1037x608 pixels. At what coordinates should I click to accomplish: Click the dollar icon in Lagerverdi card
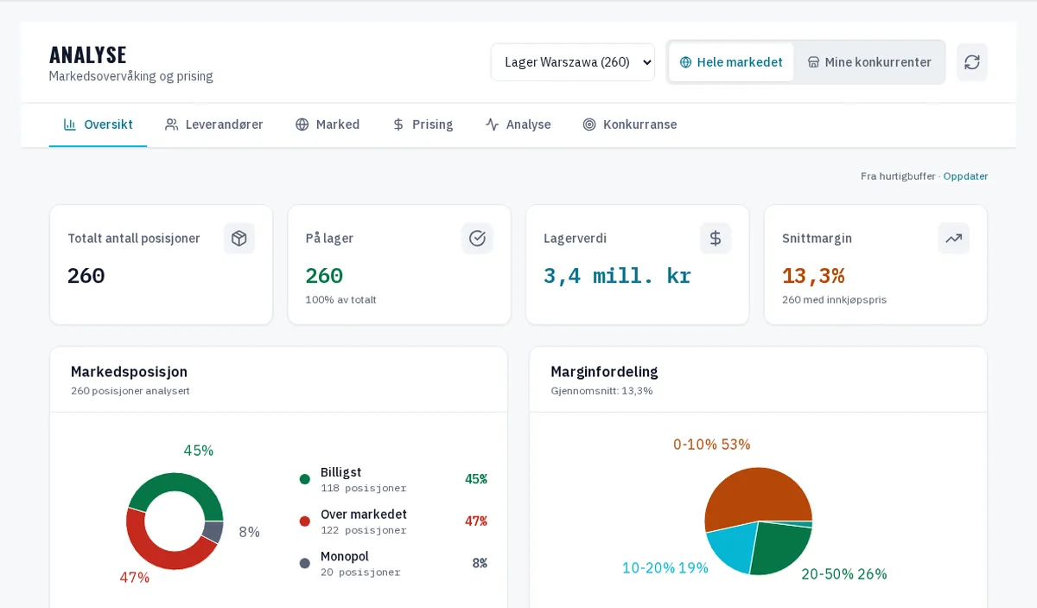[x=716, y=238]
